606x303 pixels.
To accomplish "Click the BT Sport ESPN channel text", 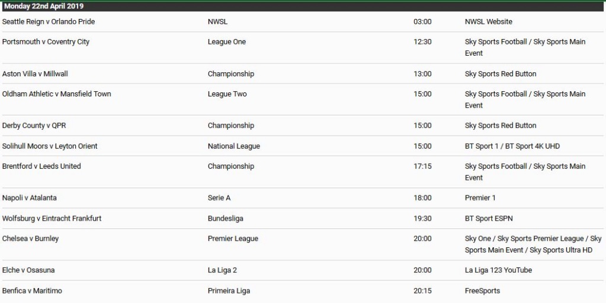I will coord(489,218).
